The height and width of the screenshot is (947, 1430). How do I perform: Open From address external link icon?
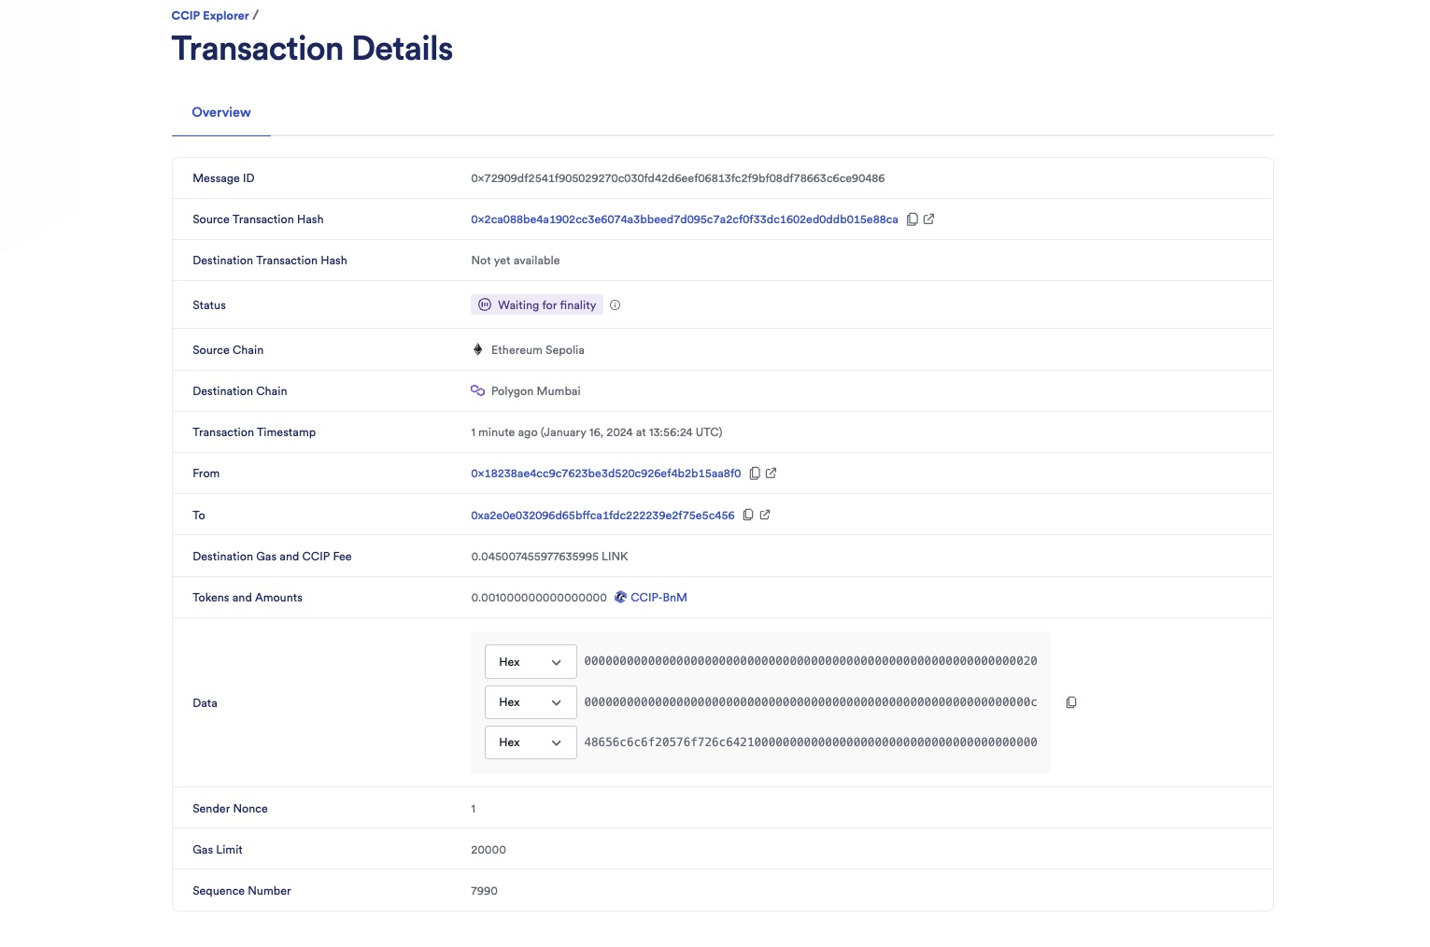coord(771,473)
